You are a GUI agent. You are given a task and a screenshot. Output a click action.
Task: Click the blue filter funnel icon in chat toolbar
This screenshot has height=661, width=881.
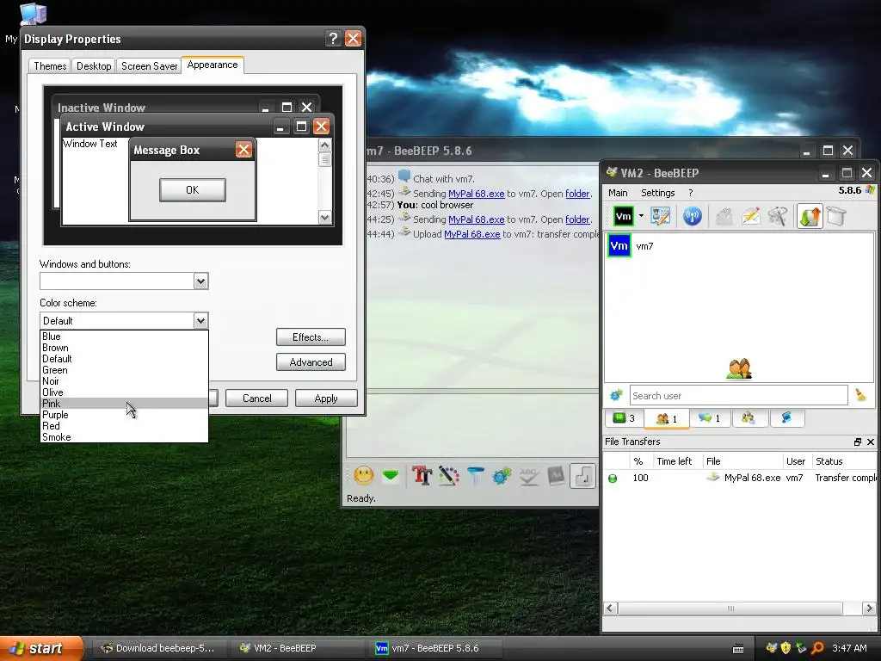tap(475, 476)
